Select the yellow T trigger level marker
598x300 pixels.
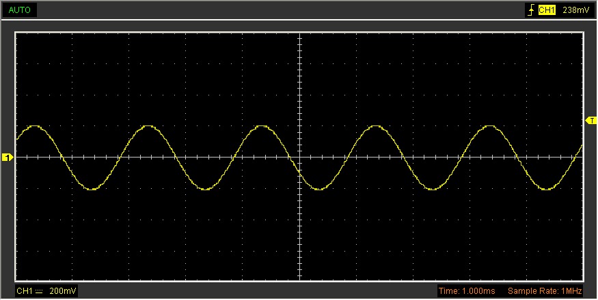coord(591,121)
